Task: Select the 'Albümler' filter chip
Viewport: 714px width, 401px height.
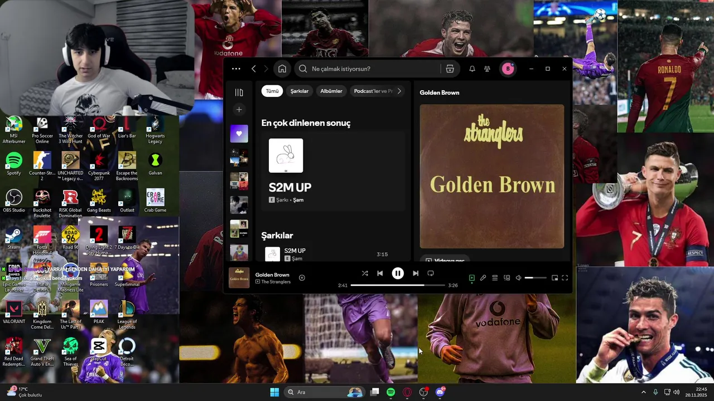Action: 331,91
